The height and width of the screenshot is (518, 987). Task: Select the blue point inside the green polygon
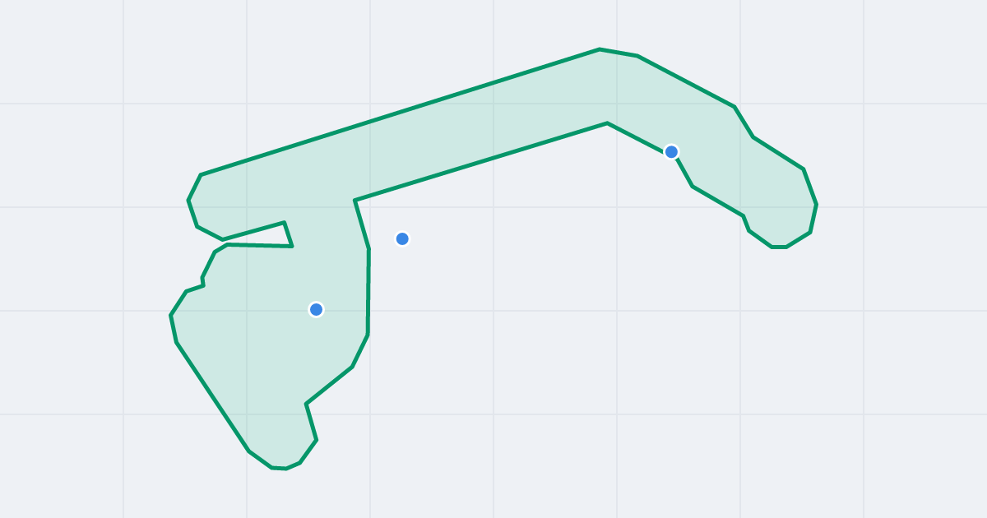(316, 310)
